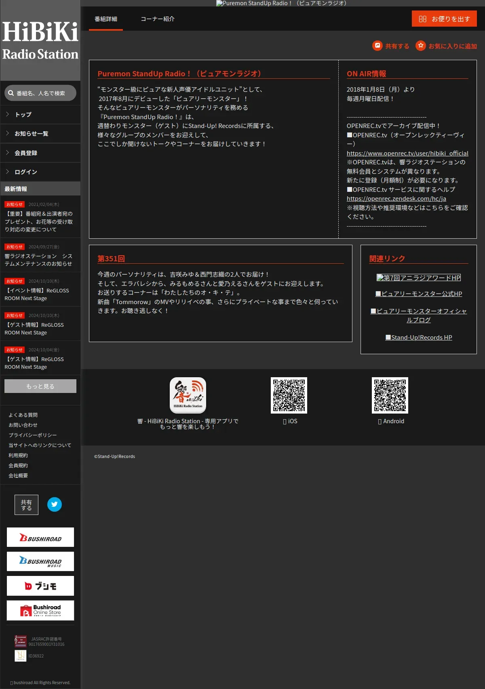Image resolution: width=485 pixels, height=689 pixels.
Task: Open the red Bushiroad banner
Action: [x=40, y=537]
